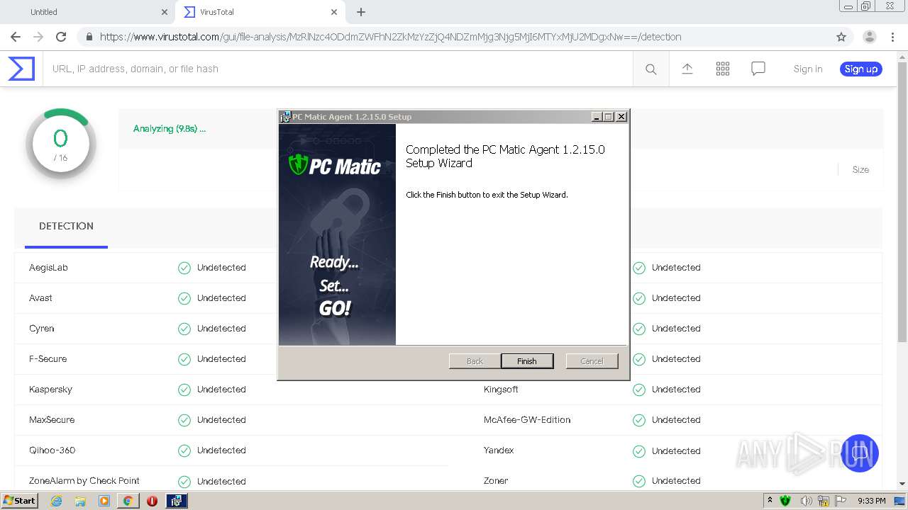Click Chrome taskbar icon
908x510 pixels.
[128, 501]
